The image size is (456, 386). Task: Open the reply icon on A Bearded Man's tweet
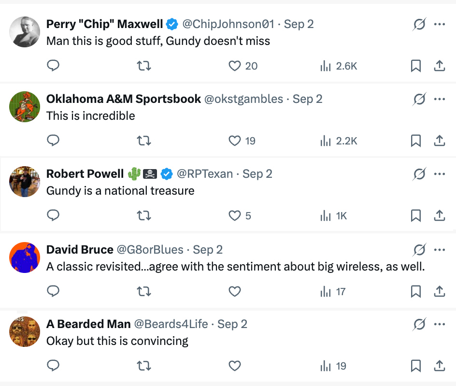click(x=53, y=366)
